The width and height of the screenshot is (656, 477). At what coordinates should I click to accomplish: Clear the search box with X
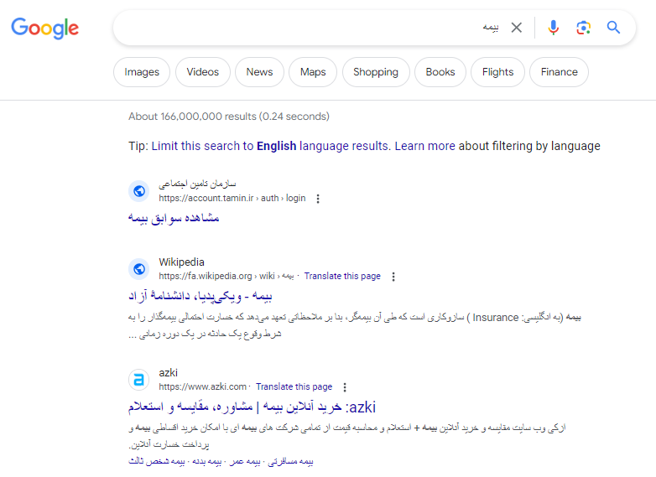(517, 28)
